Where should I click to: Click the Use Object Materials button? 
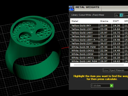tap(115, 70)
